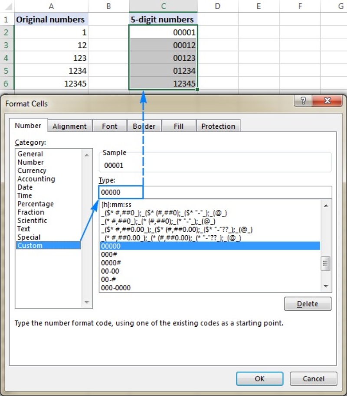Click the select-all corner of the sheet

tap(7, 6)
